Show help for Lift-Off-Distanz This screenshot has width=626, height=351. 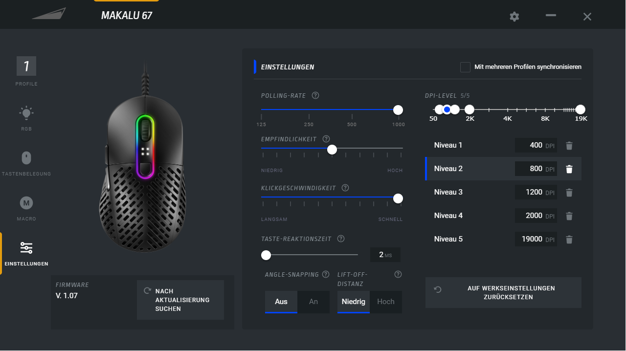[x=398, y=274]
